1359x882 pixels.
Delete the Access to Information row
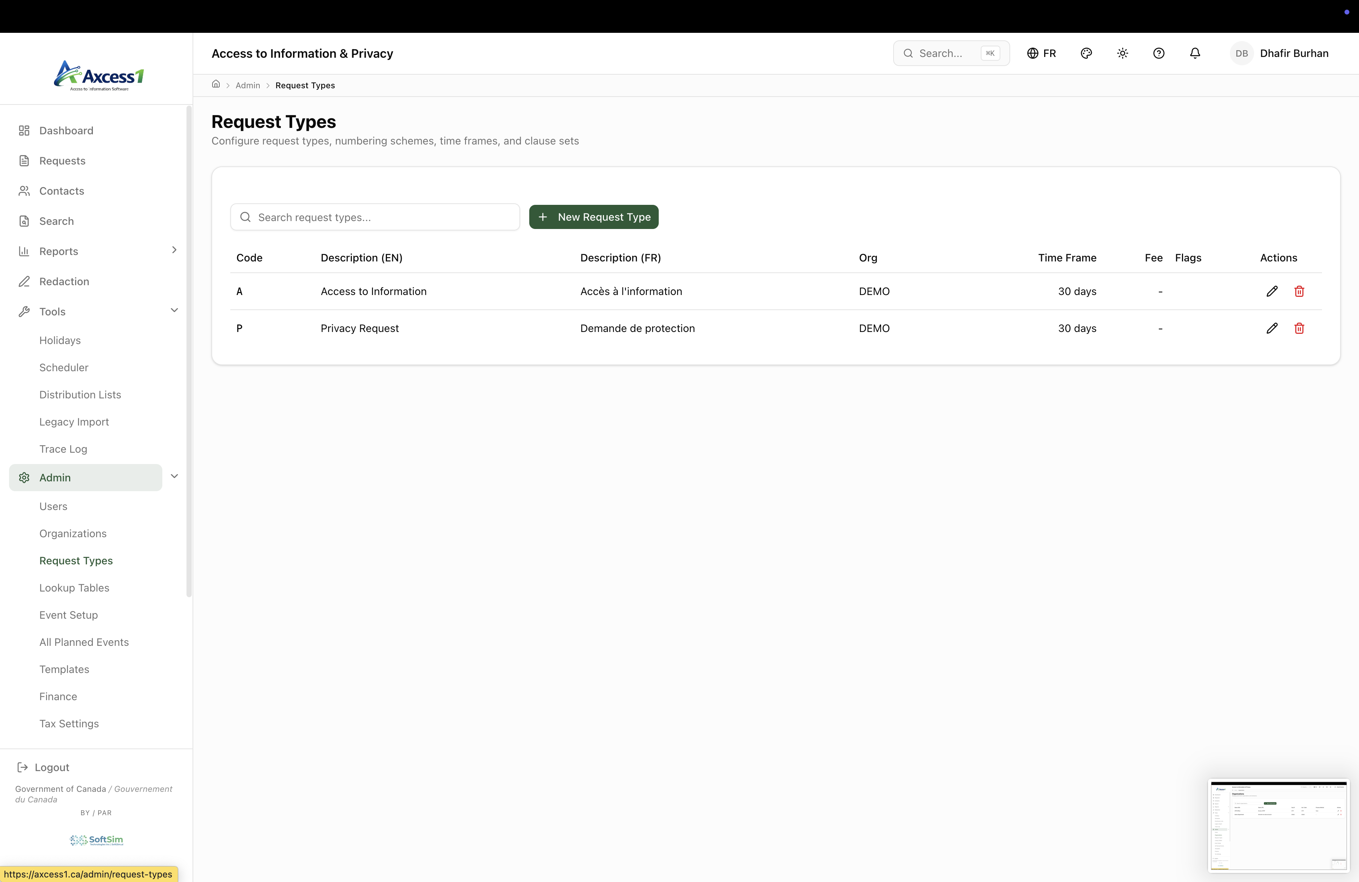(1299, 292)
